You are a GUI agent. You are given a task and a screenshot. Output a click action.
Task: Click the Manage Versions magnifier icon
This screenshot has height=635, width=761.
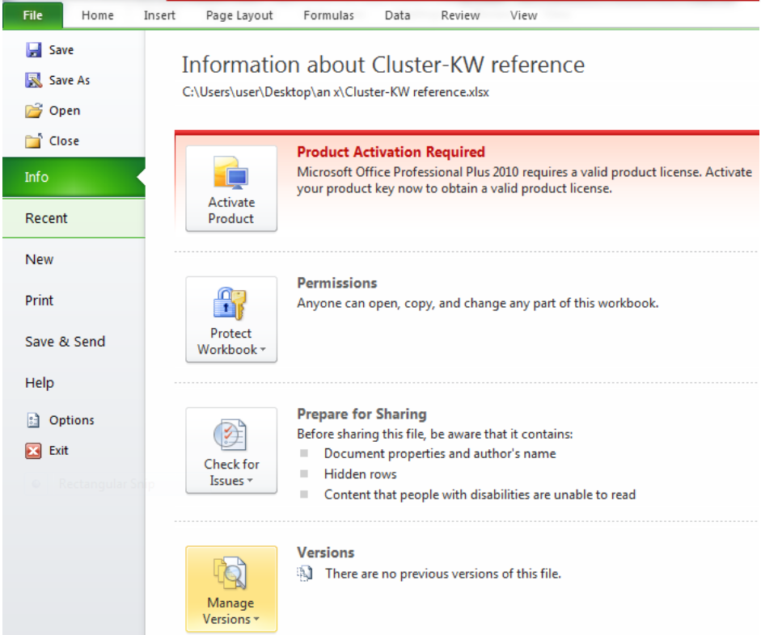[230, 573]
